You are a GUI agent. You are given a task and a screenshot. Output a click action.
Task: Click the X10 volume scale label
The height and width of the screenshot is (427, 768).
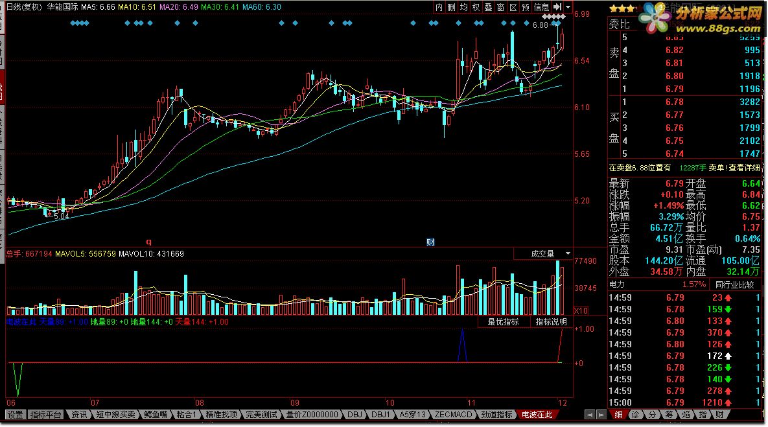pyautogui.click(x=581, y=311)
